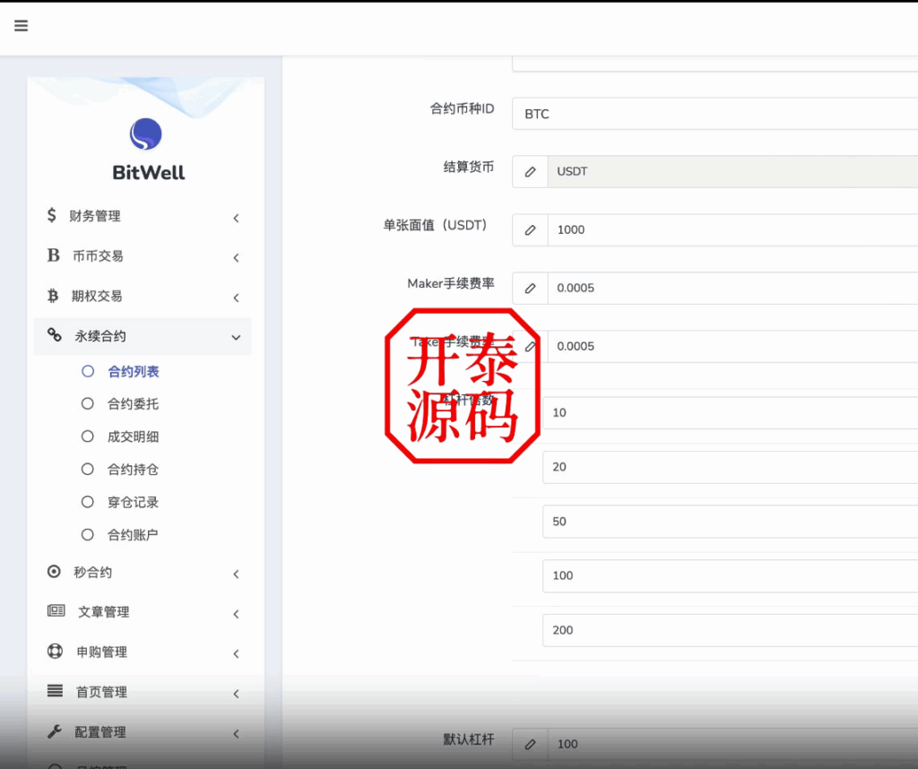Open the 币币交易 menu
The width and height of the screenshot is (918, 769).
click(x=143, y=255)
